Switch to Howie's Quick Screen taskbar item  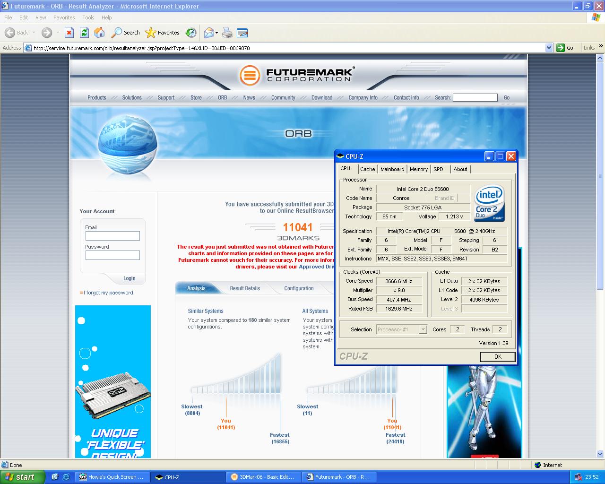point(112,477)
